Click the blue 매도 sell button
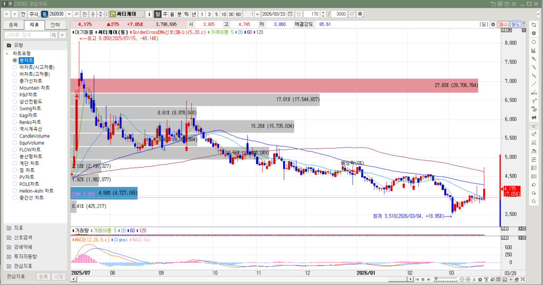This screenshot has width=543, height=285. point(515,24)
